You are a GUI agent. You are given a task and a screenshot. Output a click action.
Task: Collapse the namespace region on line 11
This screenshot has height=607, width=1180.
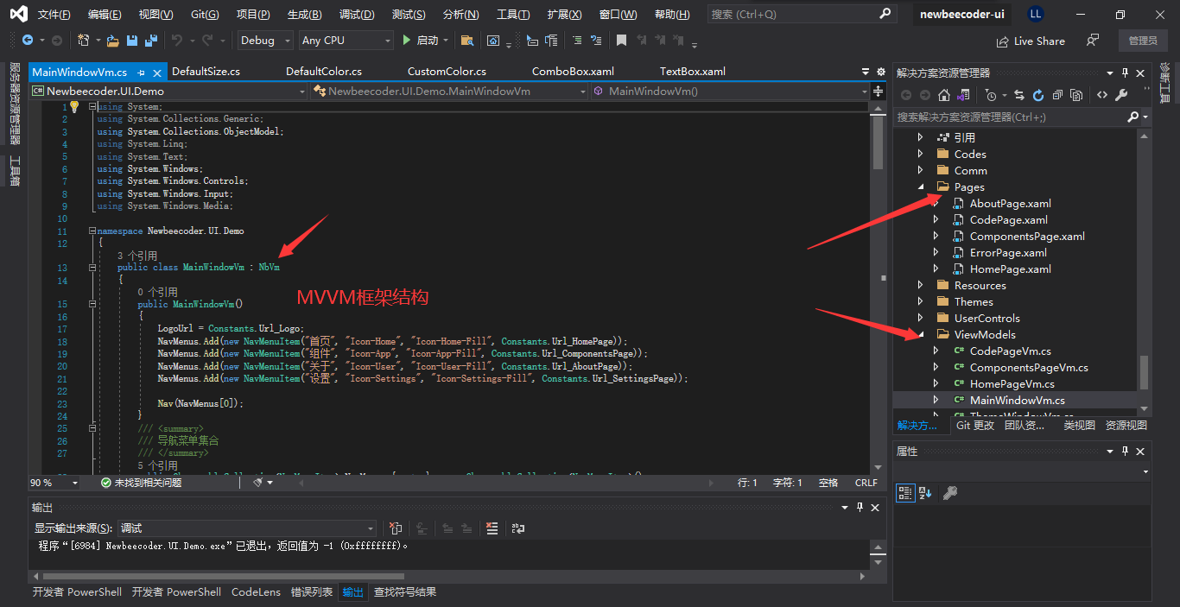(x=92, y=231)
